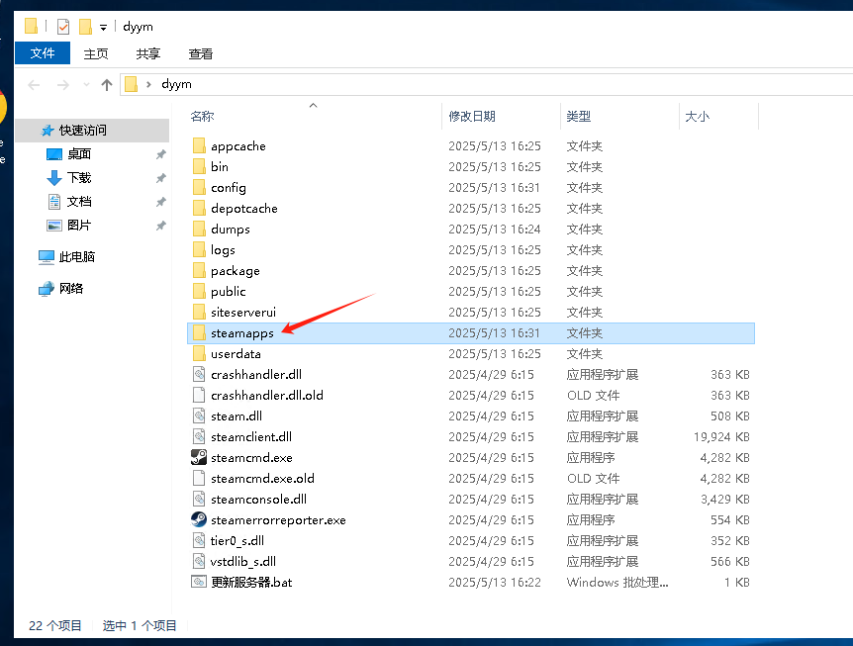Select the package folder icon
This screenshot has height=646, width=853.
199,270
